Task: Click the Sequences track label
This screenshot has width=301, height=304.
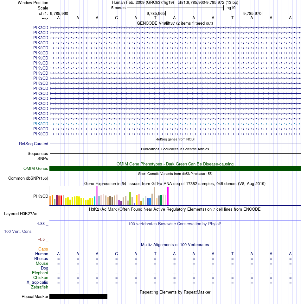Action: coord(38,153)
